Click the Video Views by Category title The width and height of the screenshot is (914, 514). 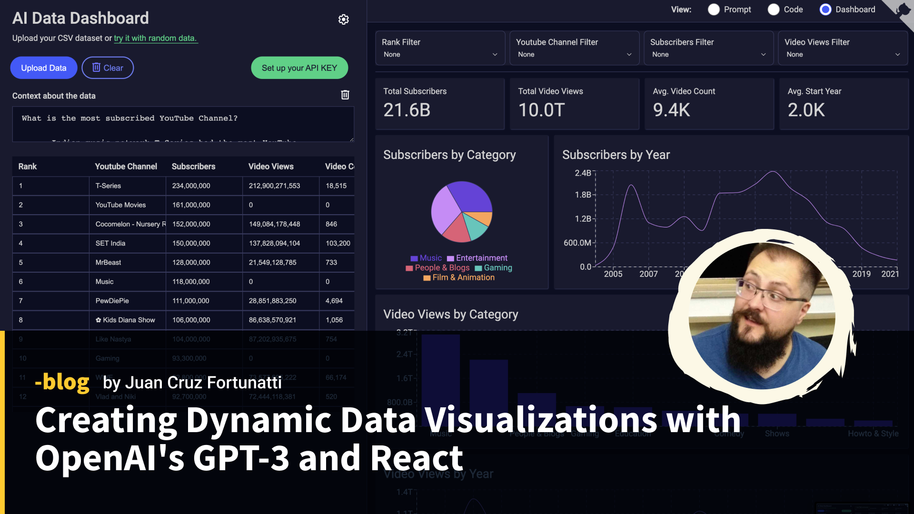tap(450, 314)
